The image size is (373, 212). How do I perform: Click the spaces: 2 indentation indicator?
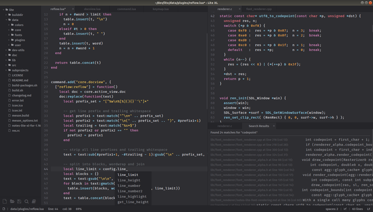tap(331, 209)
